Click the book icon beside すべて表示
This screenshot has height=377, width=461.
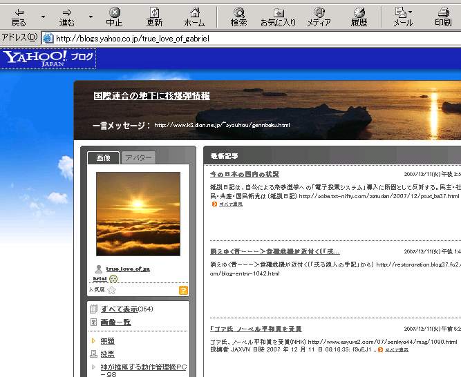tap(93, 309)
